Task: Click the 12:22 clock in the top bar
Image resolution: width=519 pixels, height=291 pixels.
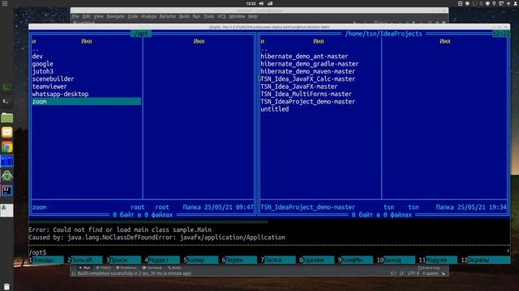Action: coord(251,3)
